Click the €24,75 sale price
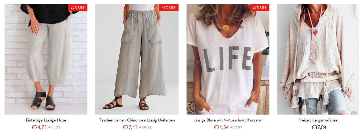Image resolution: width=364 pixels, height=131 pixels. coord(39,128)
